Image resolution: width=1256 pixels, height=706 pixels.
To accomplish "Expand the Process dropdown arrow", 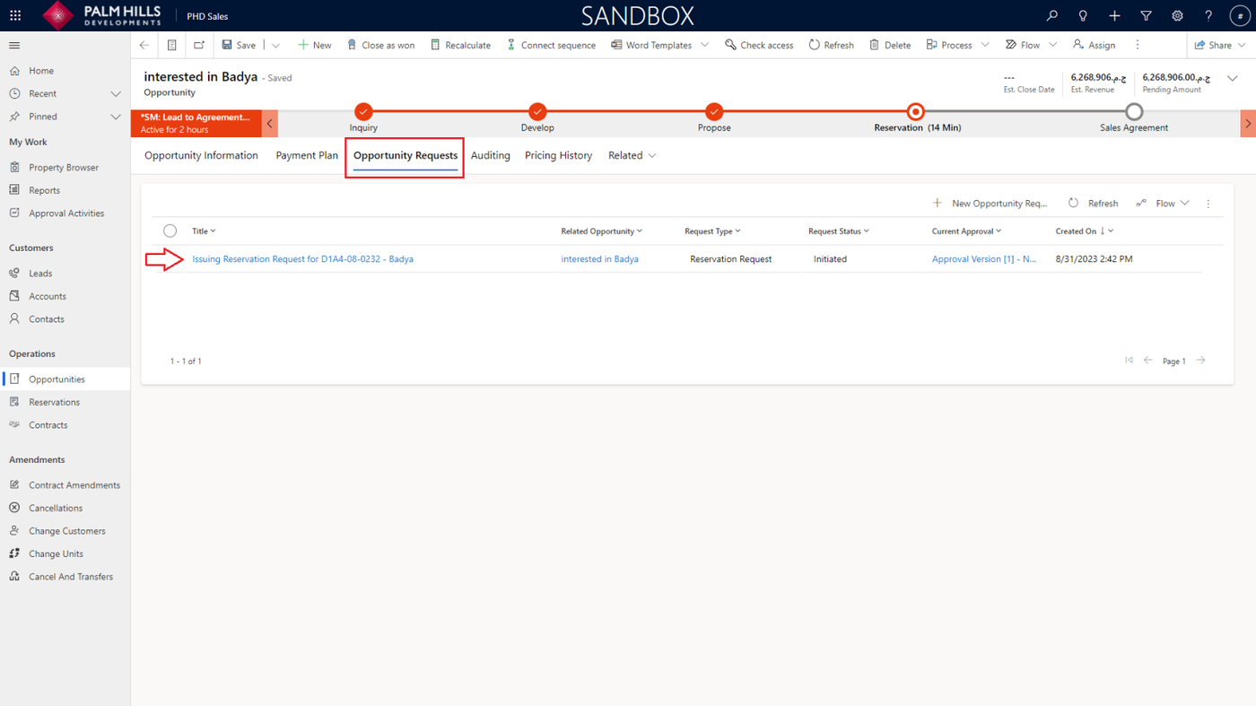I will pos(985,45).
